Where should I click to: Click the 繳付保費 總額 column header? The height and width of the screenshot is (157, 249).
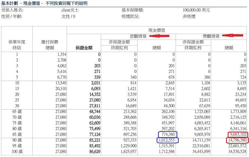[50, 45]
